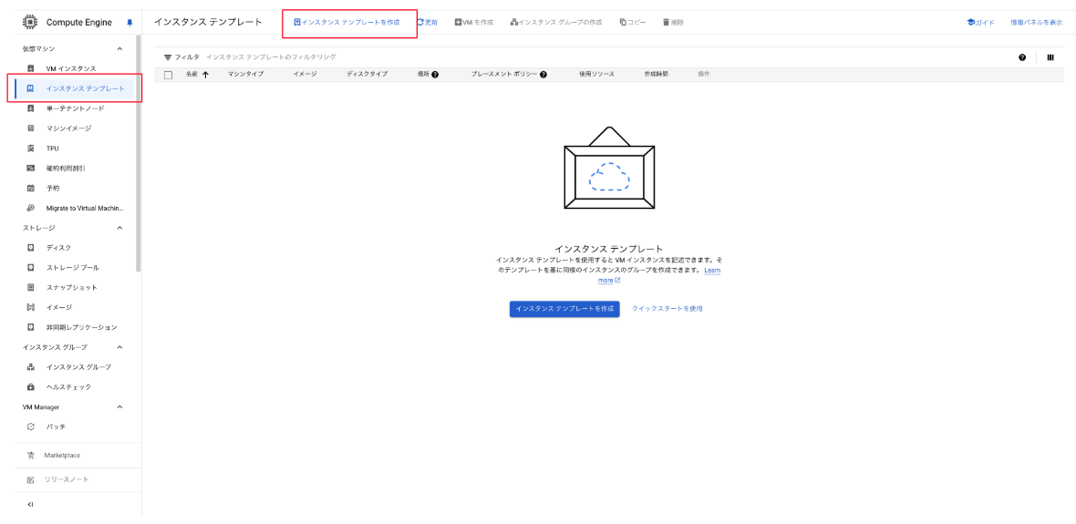Click the help icon beside プレースメント ポリシー
1076x524 pixels.
tap(543, 74)
